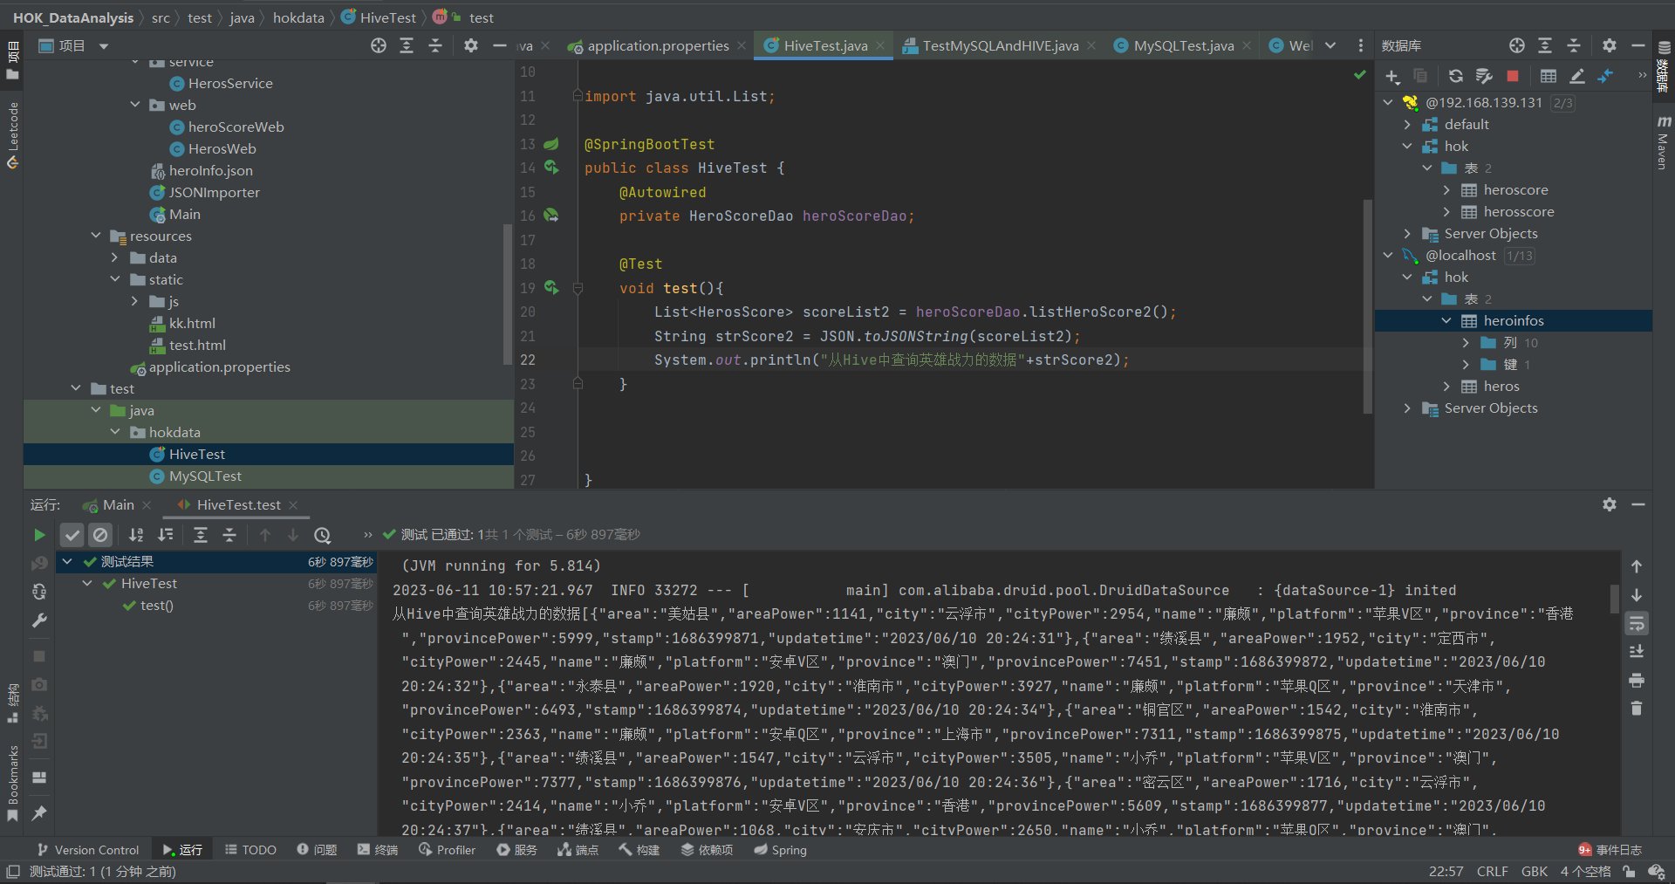1675x884 pixels.
Task: Click the print icon beside console output
Action: pyautogui.click(x=1637, y=680)
